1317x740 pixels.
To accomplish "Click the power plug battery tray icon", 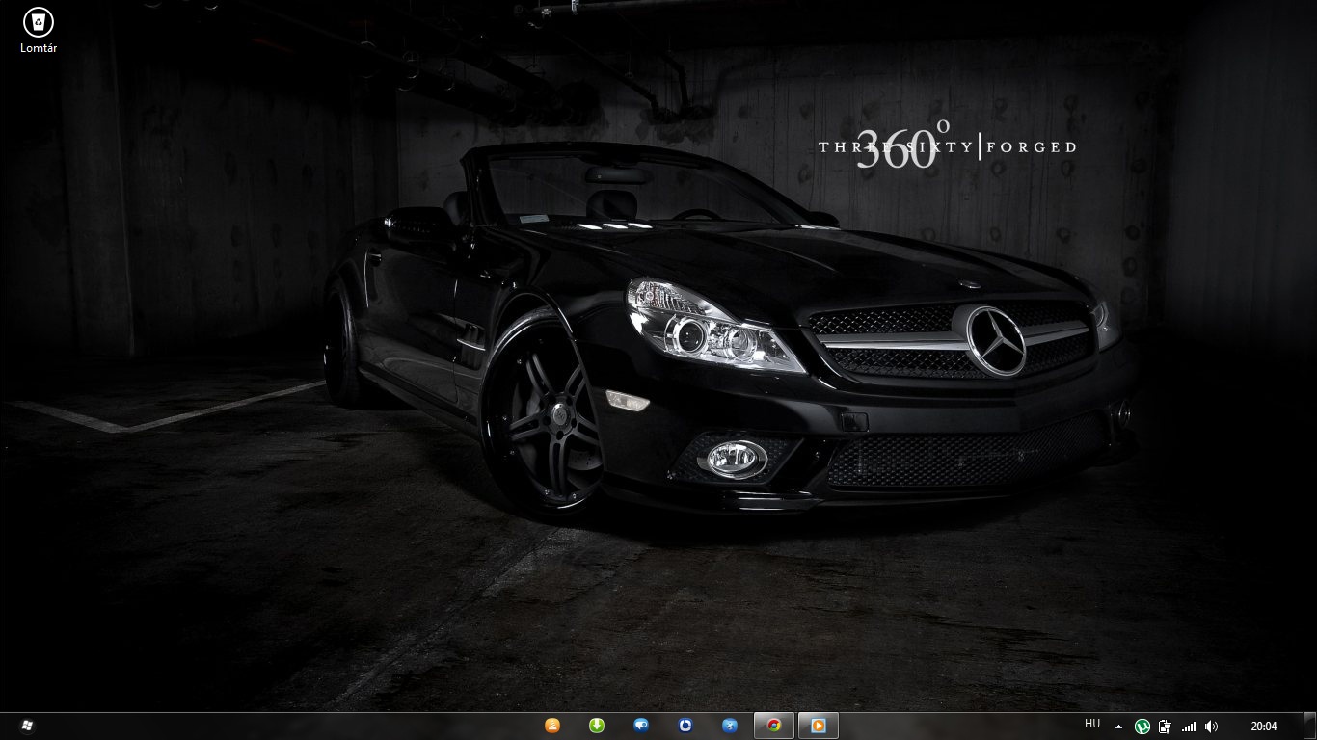I will (1166, 727).
